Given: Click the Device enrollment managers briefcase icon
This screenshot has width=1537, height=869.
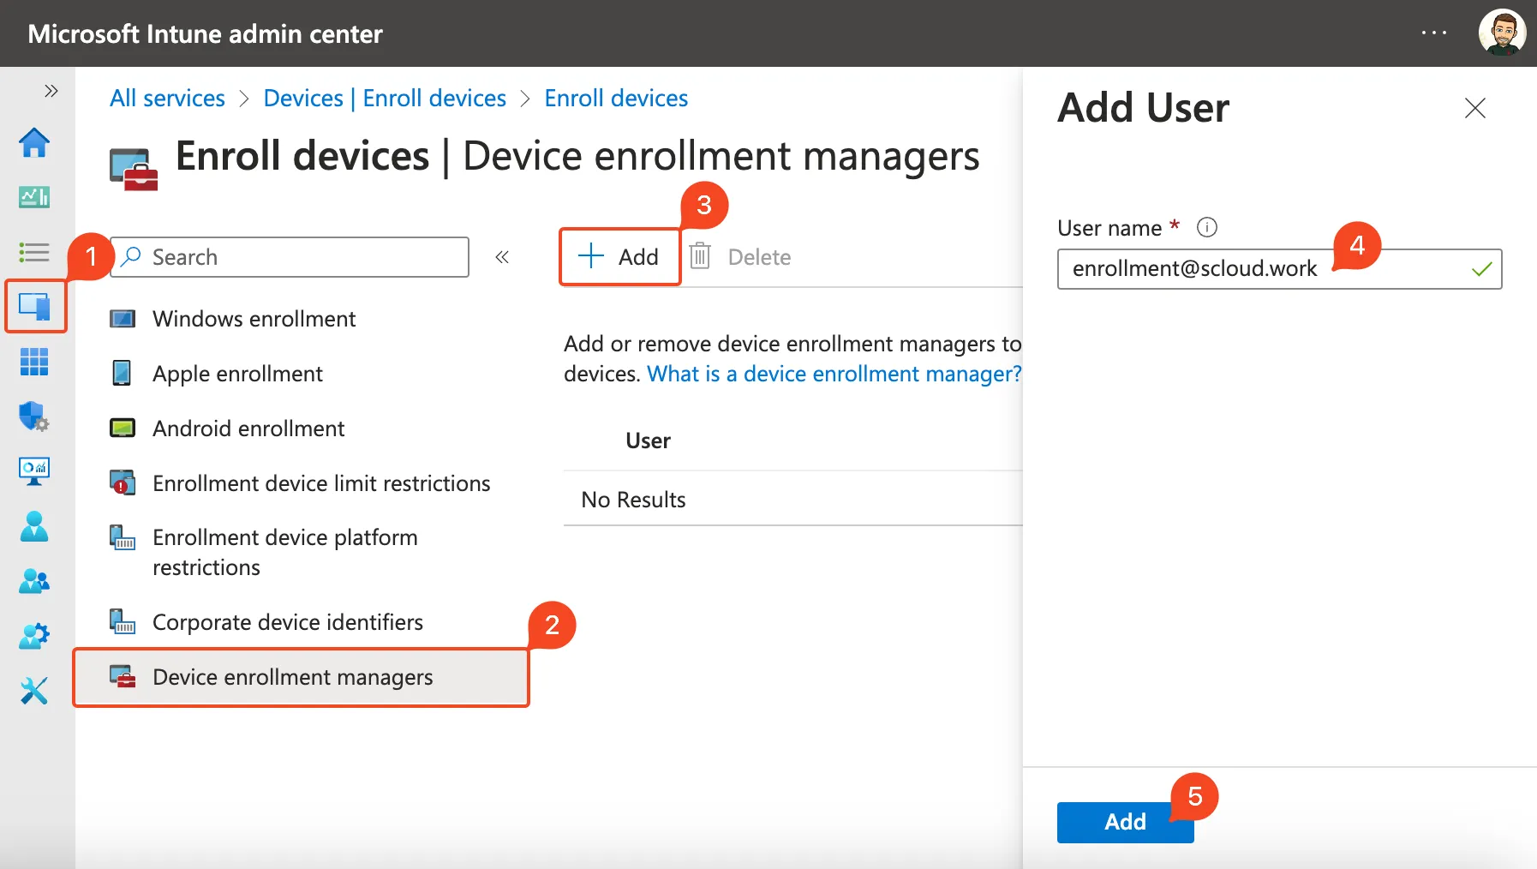Looking at the screenshot, I should 123,676.
